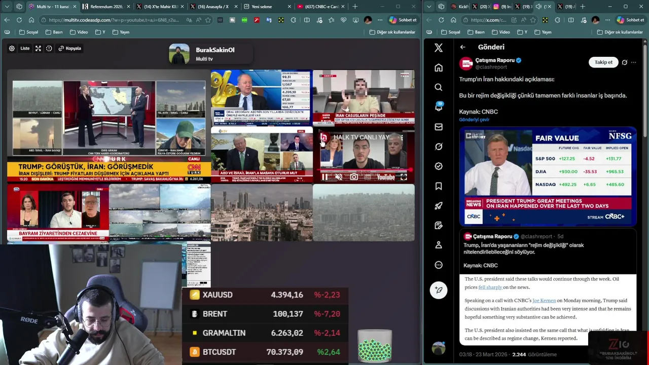Screen dimensions: 649x365
Task: Switch to Instagram tab in right browser
Action: tap(501, 7)
